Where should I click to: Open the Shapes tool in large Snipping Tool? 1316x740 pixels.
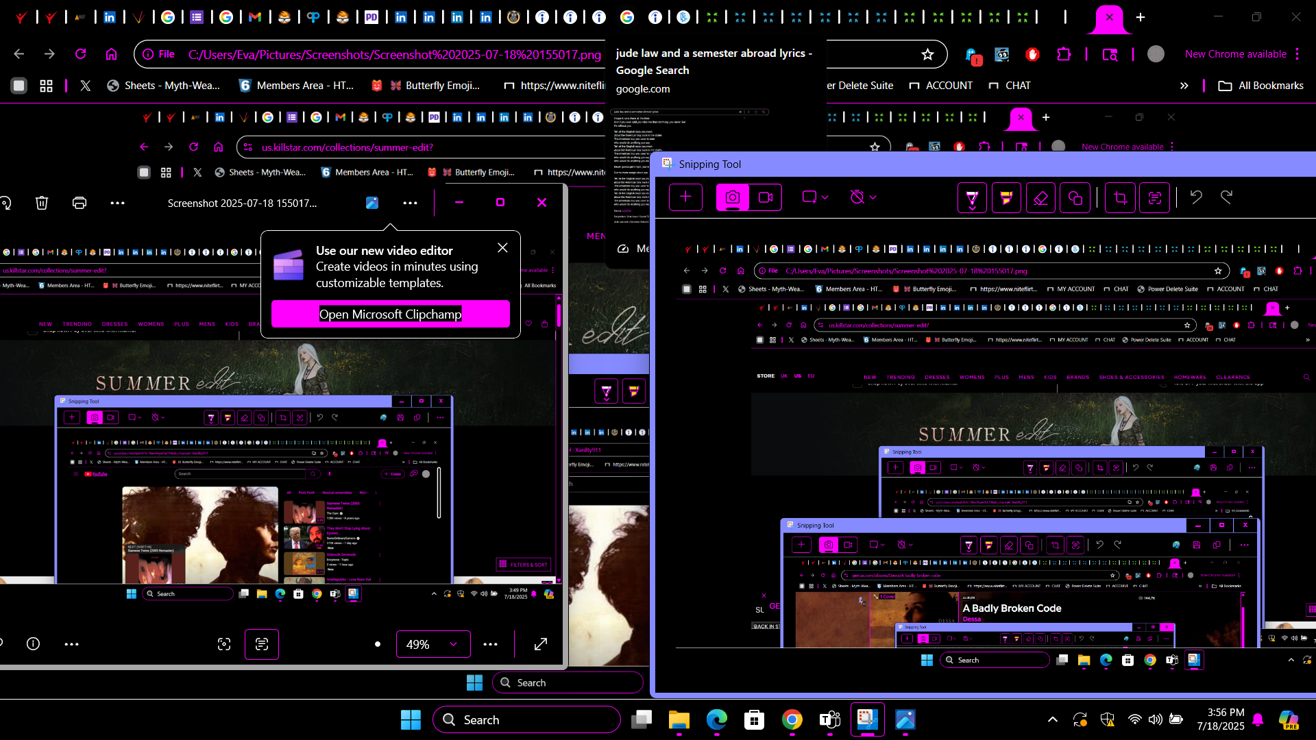coord(1075,198)
